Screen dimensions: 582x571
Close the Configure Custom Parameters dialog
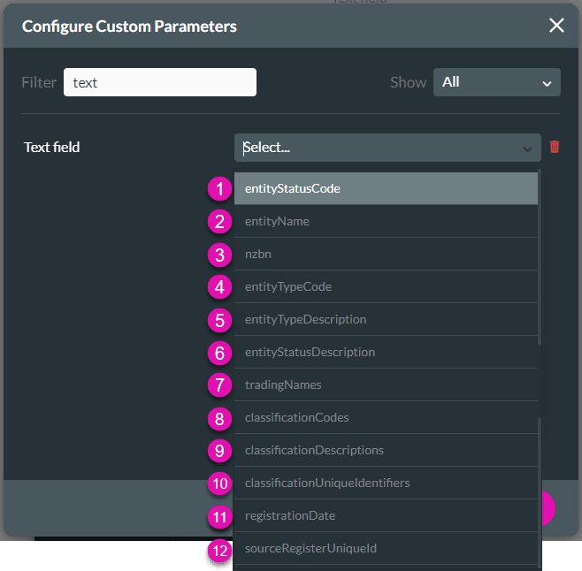(x=556, y=26)
